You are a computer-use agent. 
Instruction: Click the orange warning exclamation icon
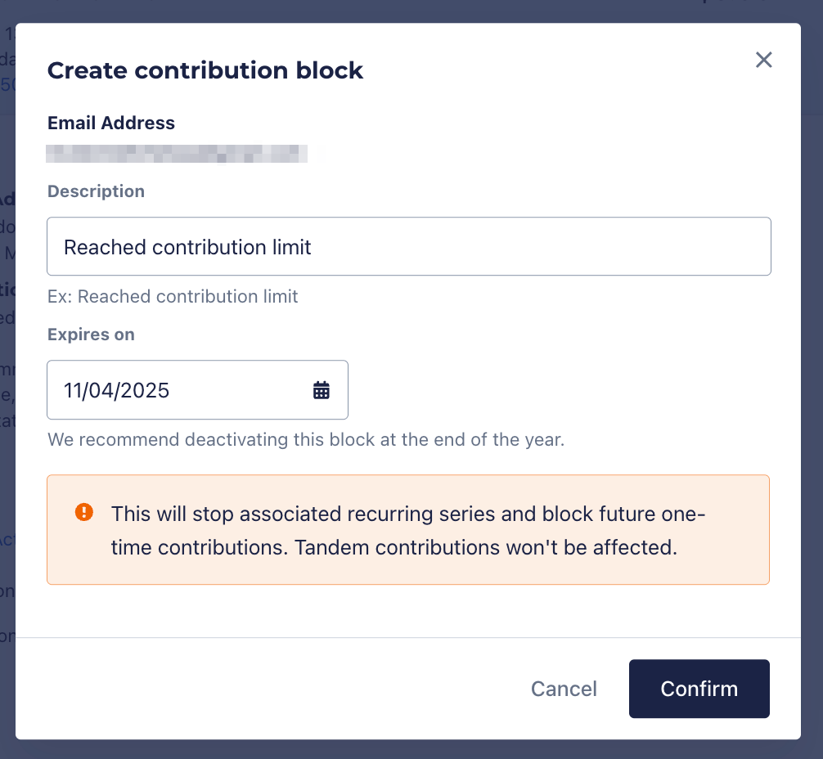click(83, 513)
